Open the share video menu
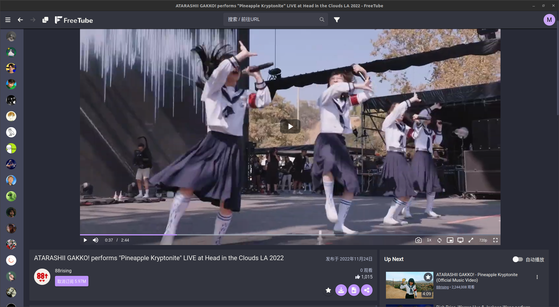The height and width of the screenshot is (307, 559). [367, 290]
